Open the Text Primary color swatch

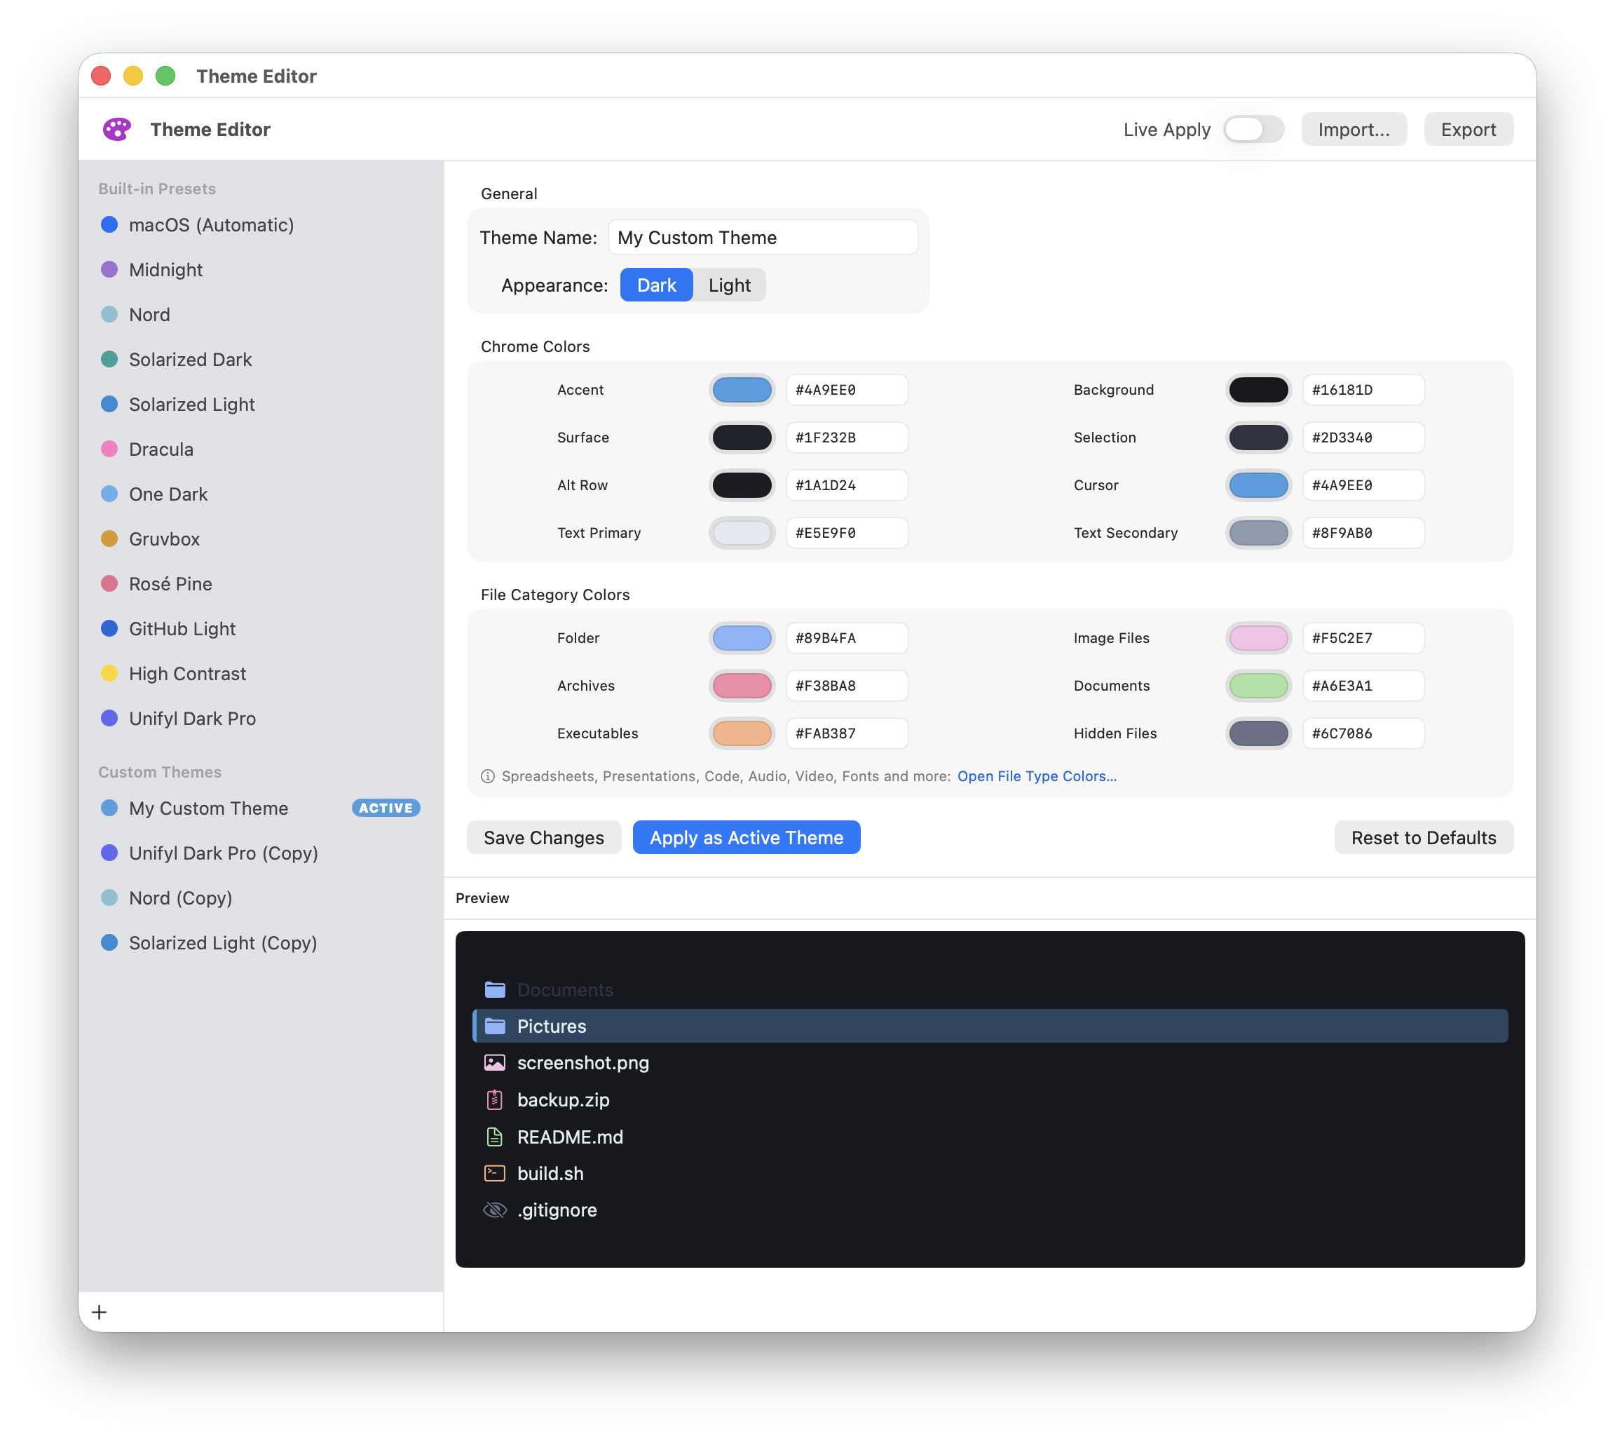pyautogui.click(x=741, y=533)
